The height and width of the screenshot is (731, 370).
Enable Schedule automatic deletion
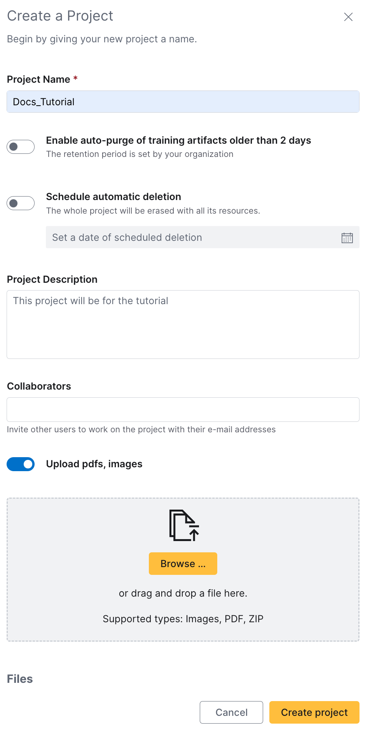point(20,203)
